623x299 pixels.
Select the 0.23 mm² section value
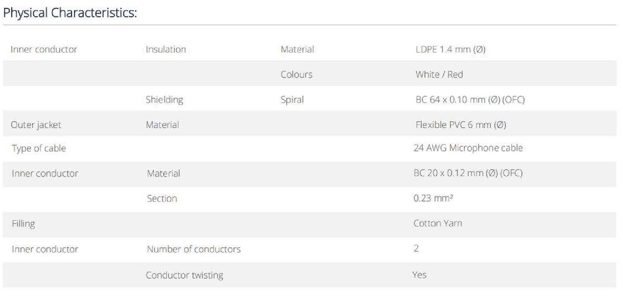433,198
